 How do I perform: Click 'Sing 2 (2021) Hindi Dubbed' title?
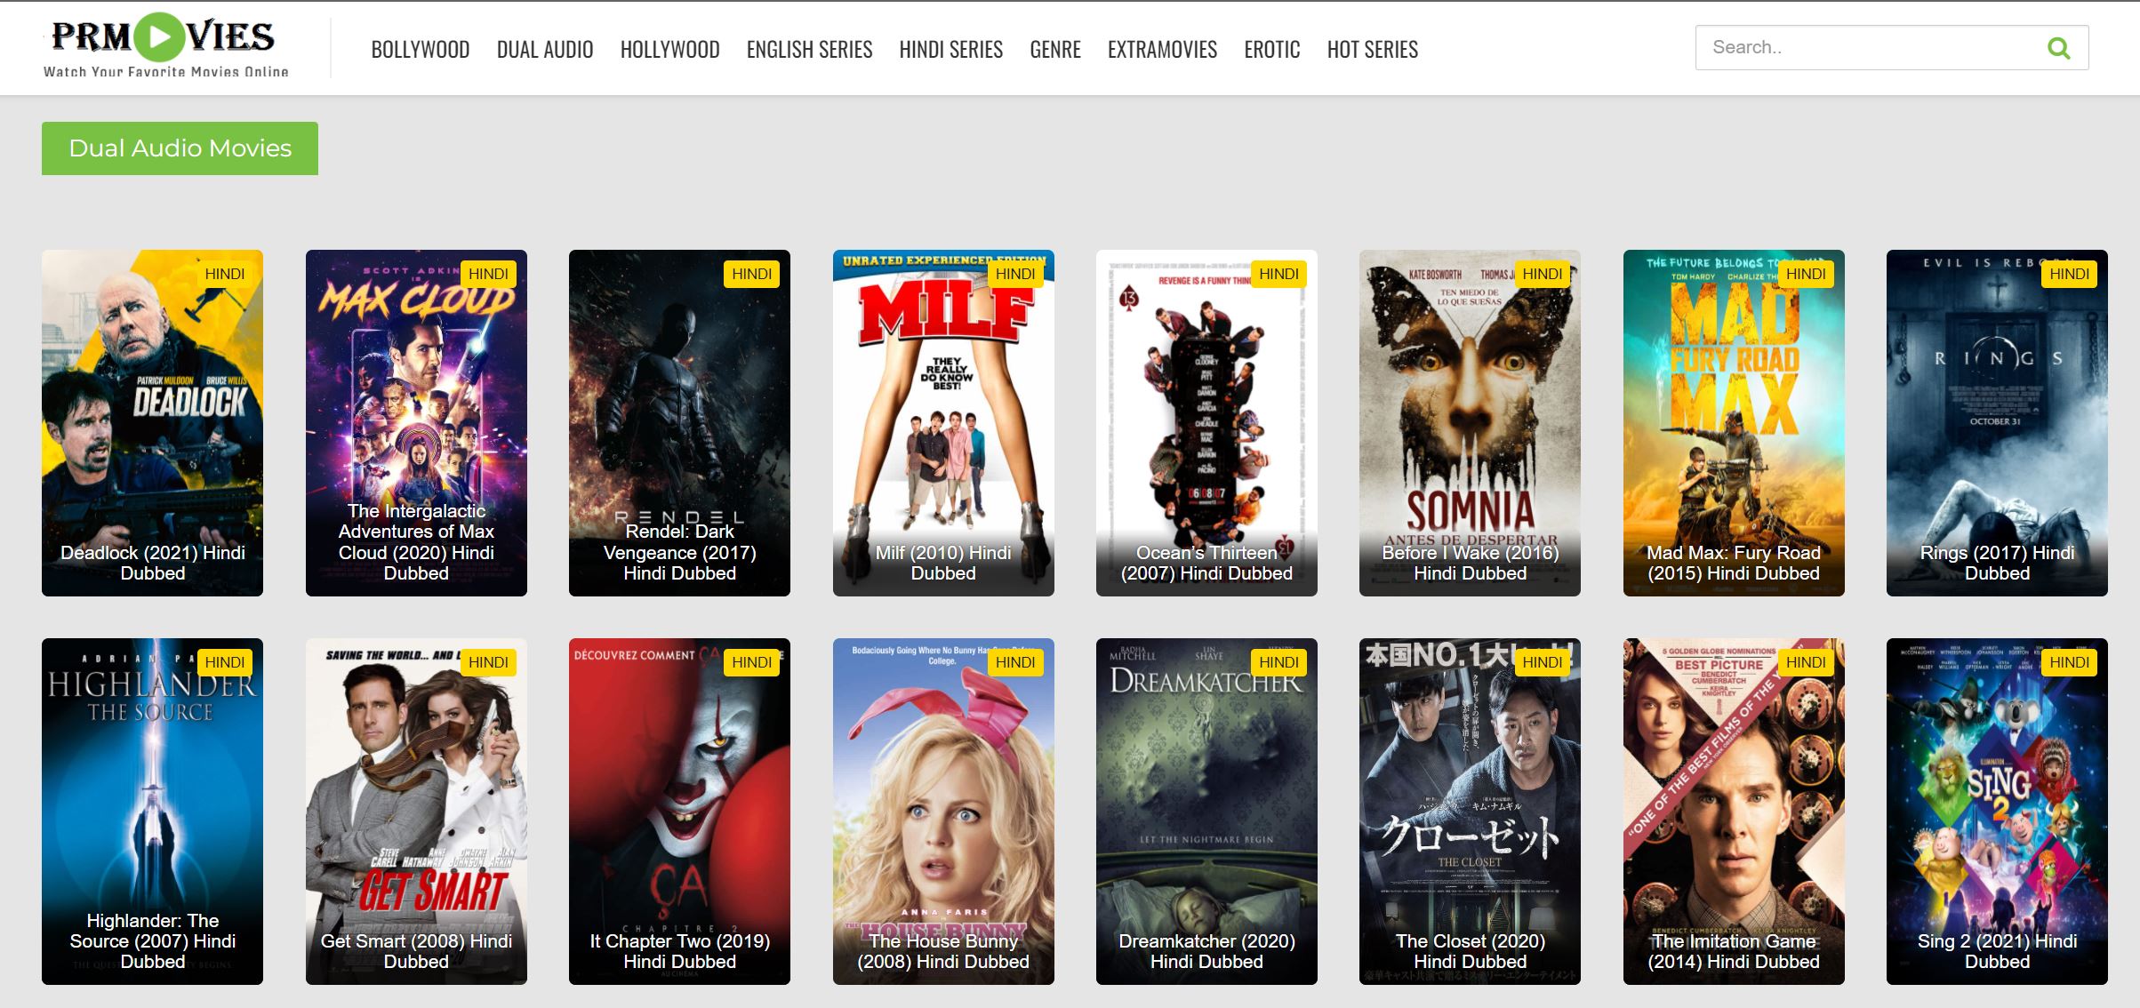(1997, 951)
